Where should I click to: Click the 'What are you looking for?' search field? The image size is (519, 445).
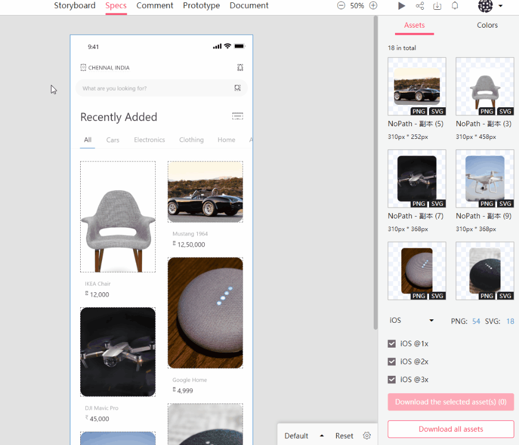[x=161, y=88]
